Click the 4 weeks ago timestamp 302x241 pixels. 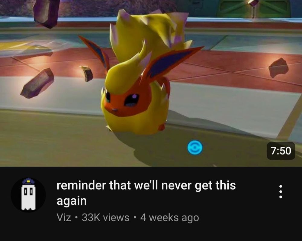(169, 218)
